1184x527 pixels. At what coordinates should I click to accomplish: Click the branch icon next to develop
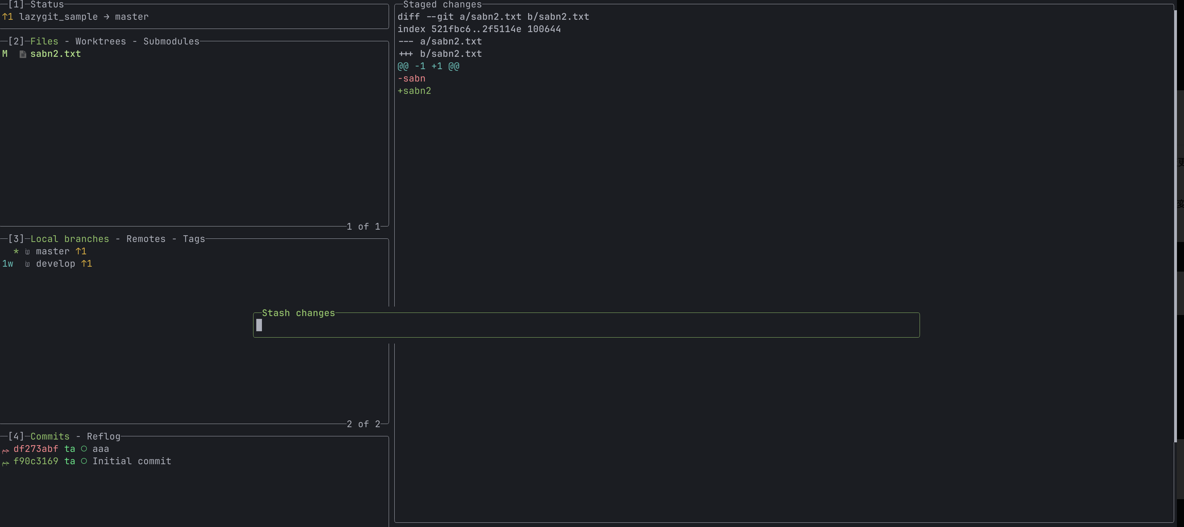(27, 264)
